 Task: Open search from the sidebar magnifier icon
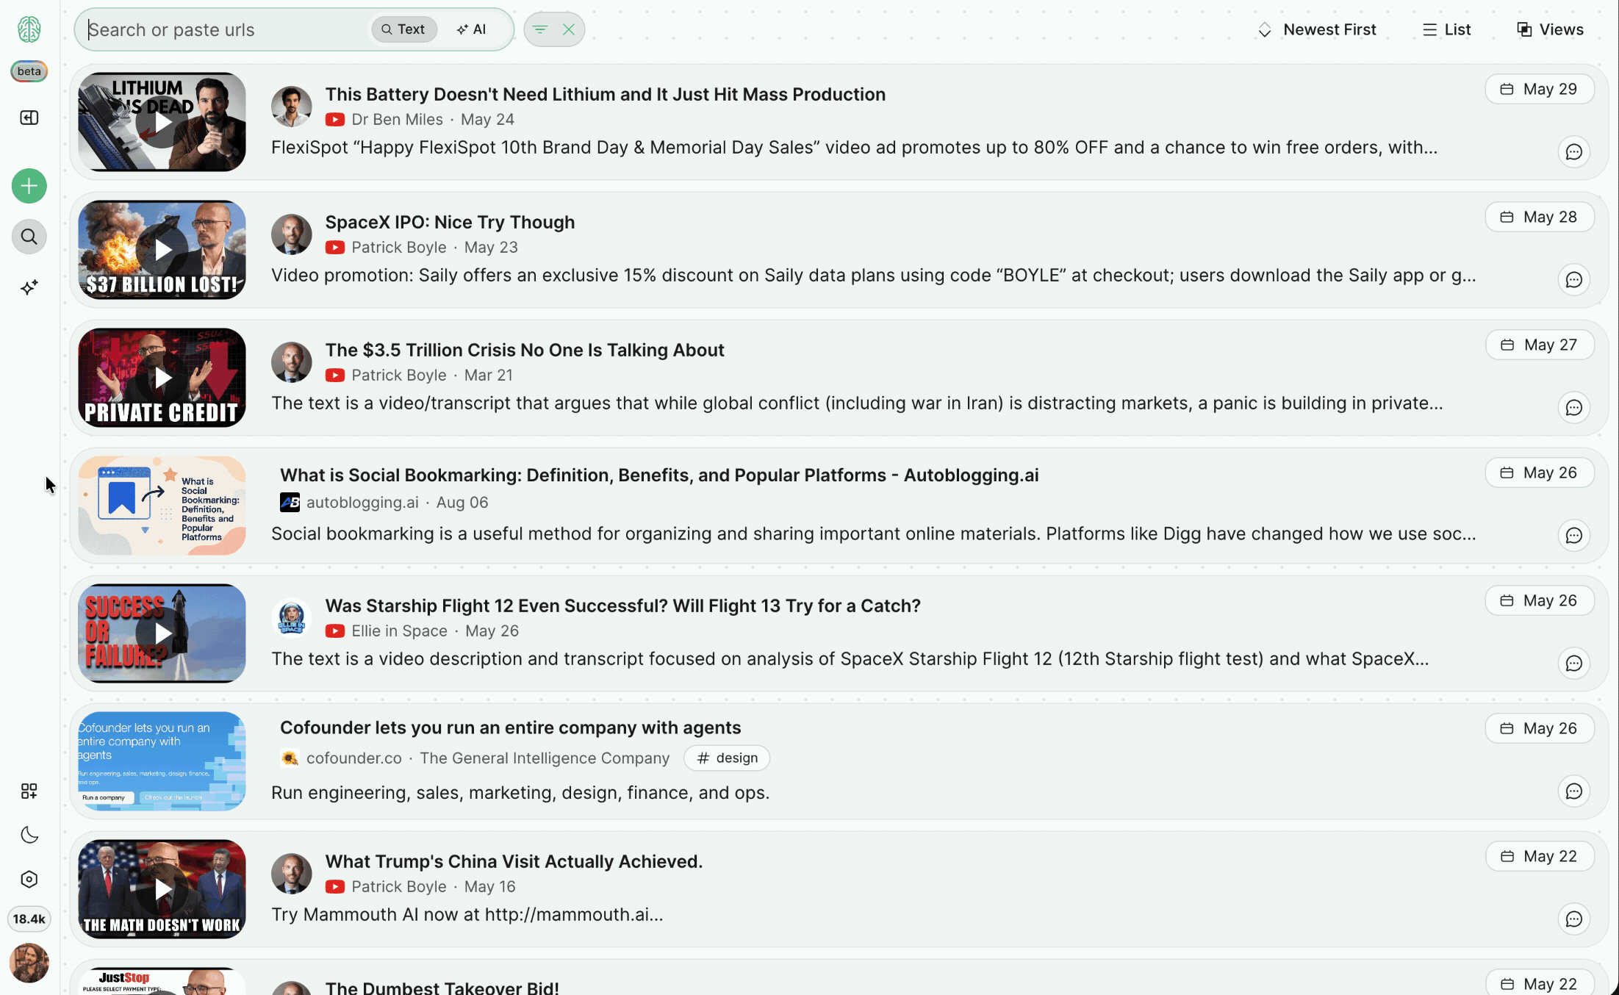29,237
